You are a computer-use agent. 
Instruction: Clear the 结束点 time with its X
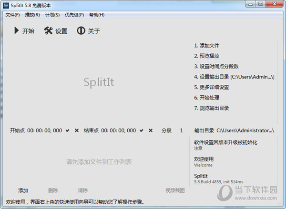coord(151,130)
